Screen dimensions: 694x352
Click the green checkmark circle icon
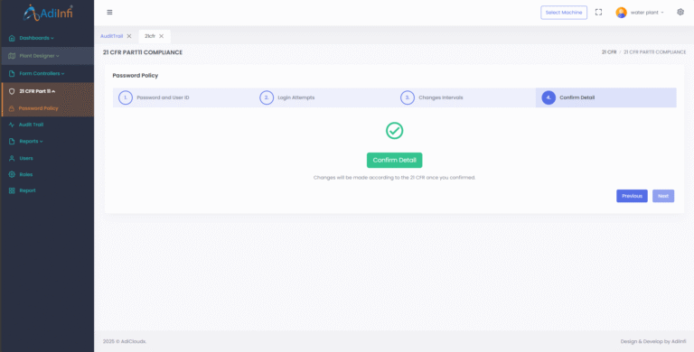394,131
